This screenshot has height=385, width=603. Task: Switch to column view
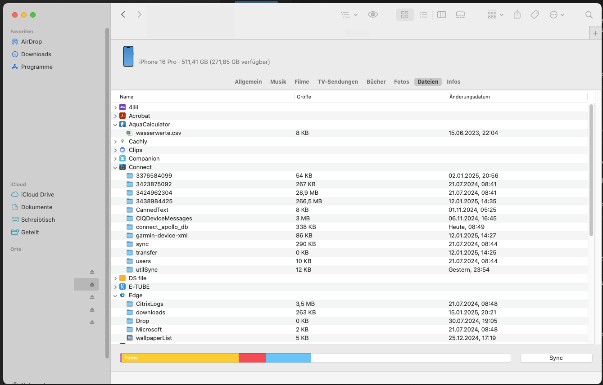point(442,15)
